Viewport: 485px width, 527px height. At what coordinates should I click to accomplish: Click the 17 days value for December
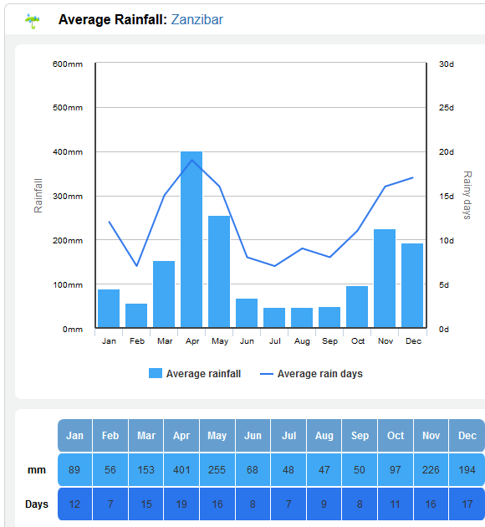tap(467, 504)
